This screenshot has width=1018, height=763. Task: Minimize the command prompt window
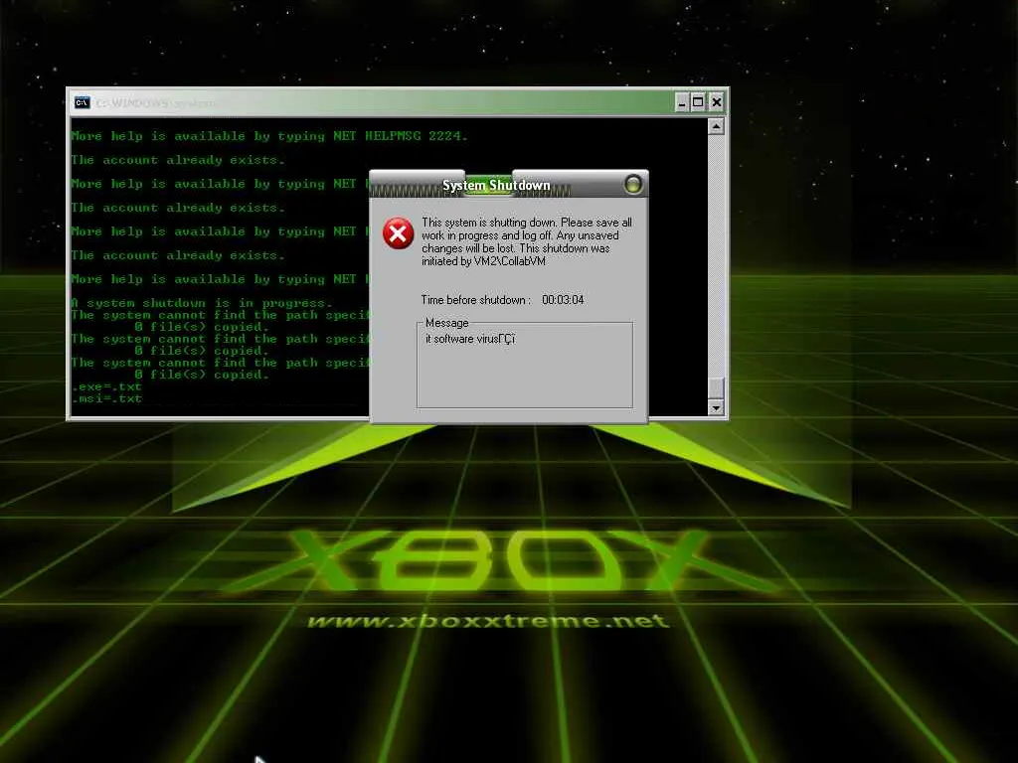point(681,102)
